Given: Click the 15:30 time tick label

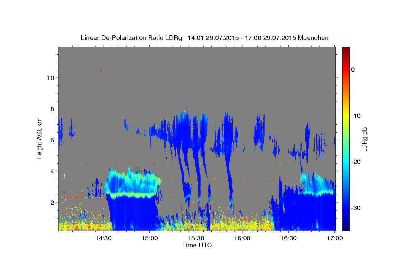Looking at the screenshot, I should coord(196,239).
